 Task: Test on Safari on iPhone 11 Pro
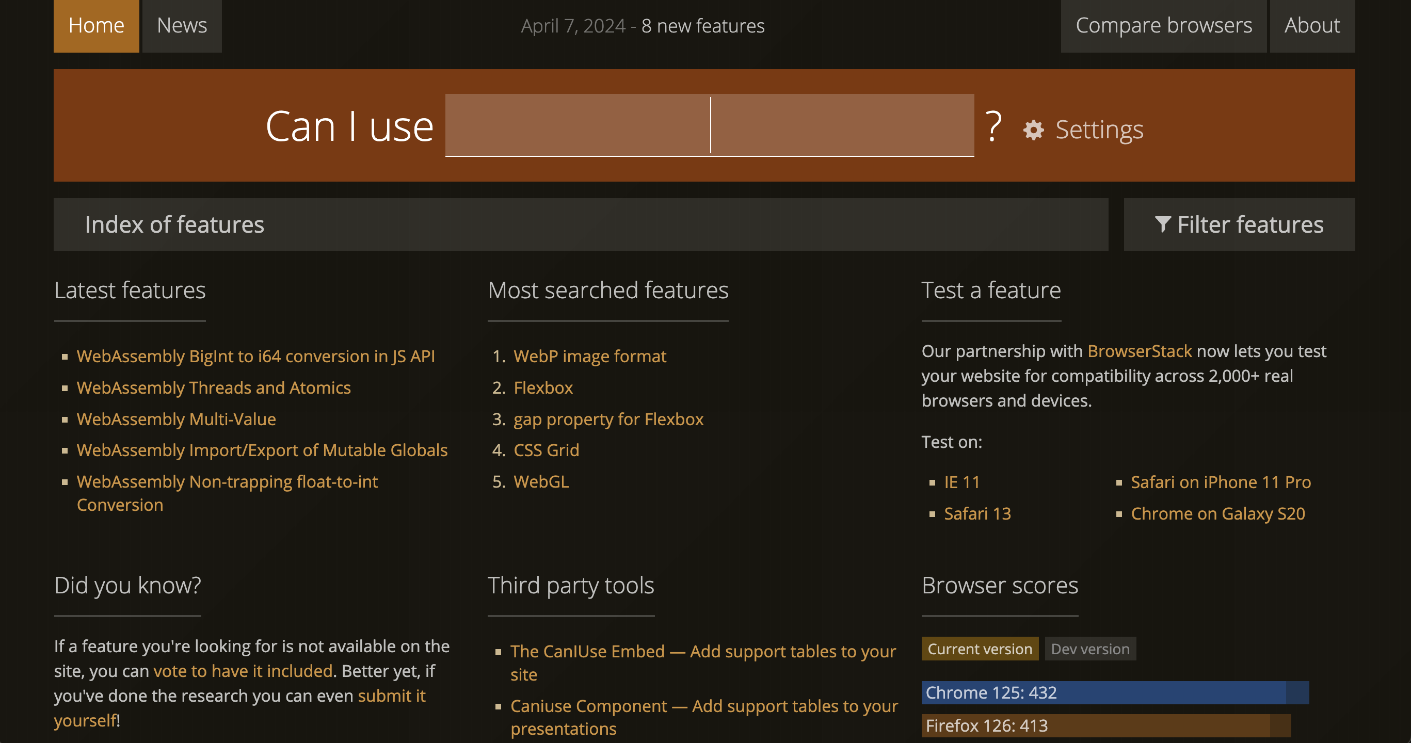[1221, 482]
